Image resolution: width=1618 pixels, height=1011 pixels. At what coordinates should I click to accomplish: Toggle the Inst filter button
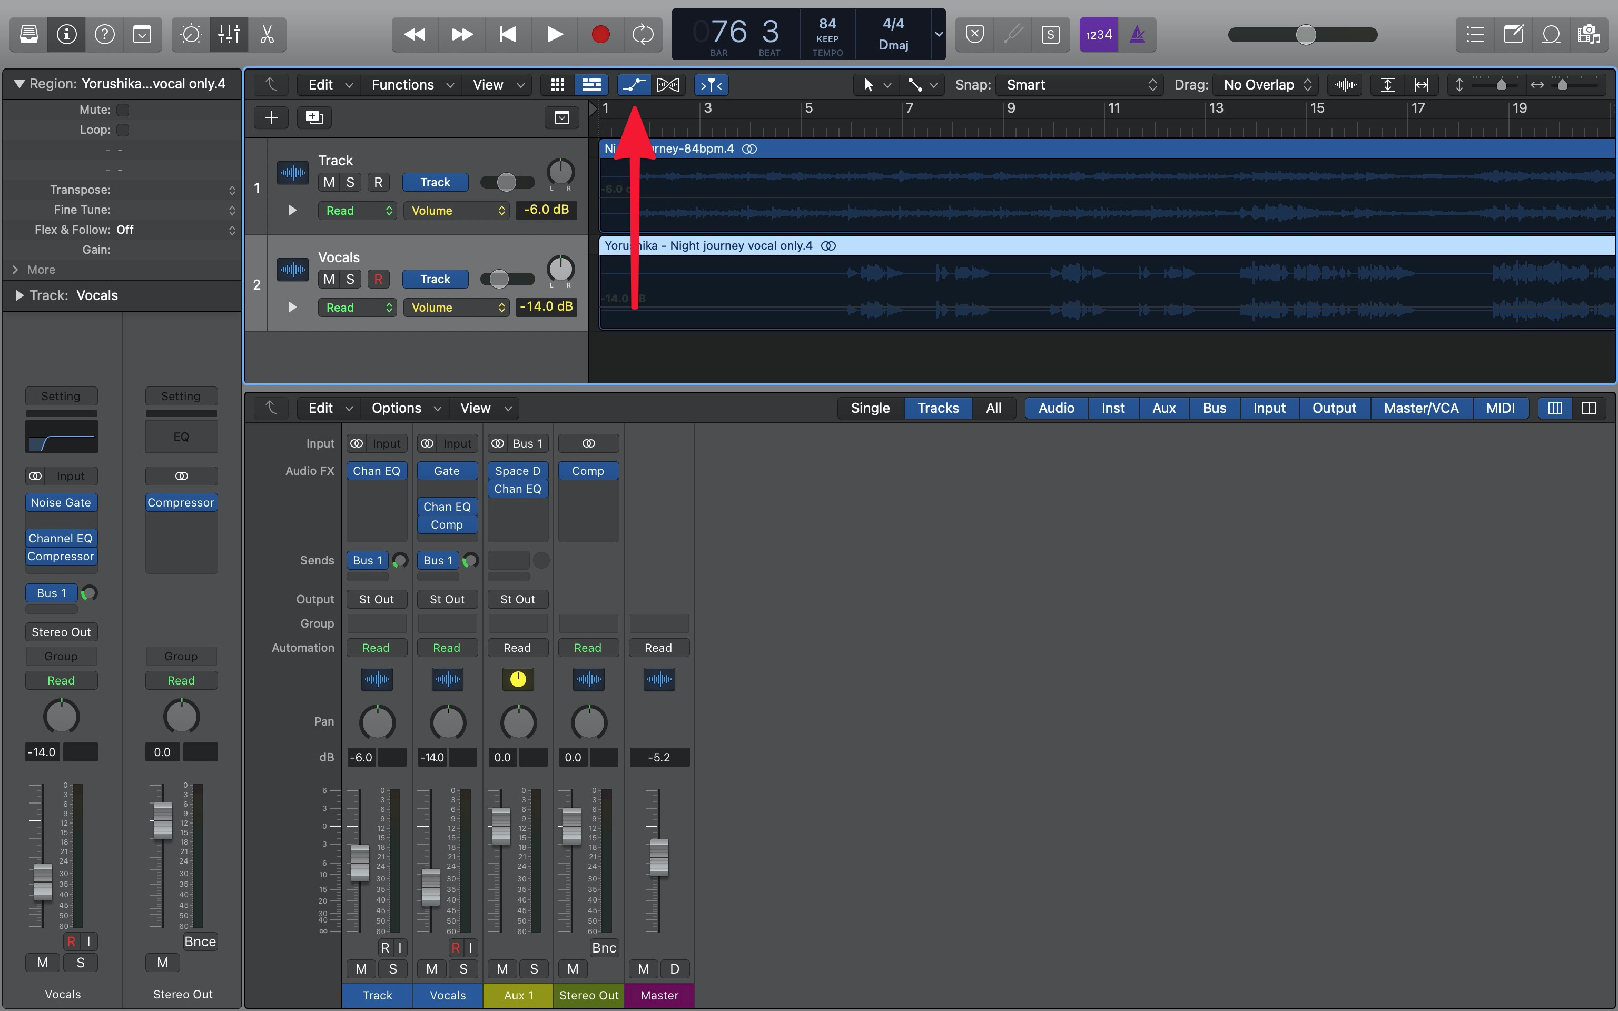pos(1113,409)
